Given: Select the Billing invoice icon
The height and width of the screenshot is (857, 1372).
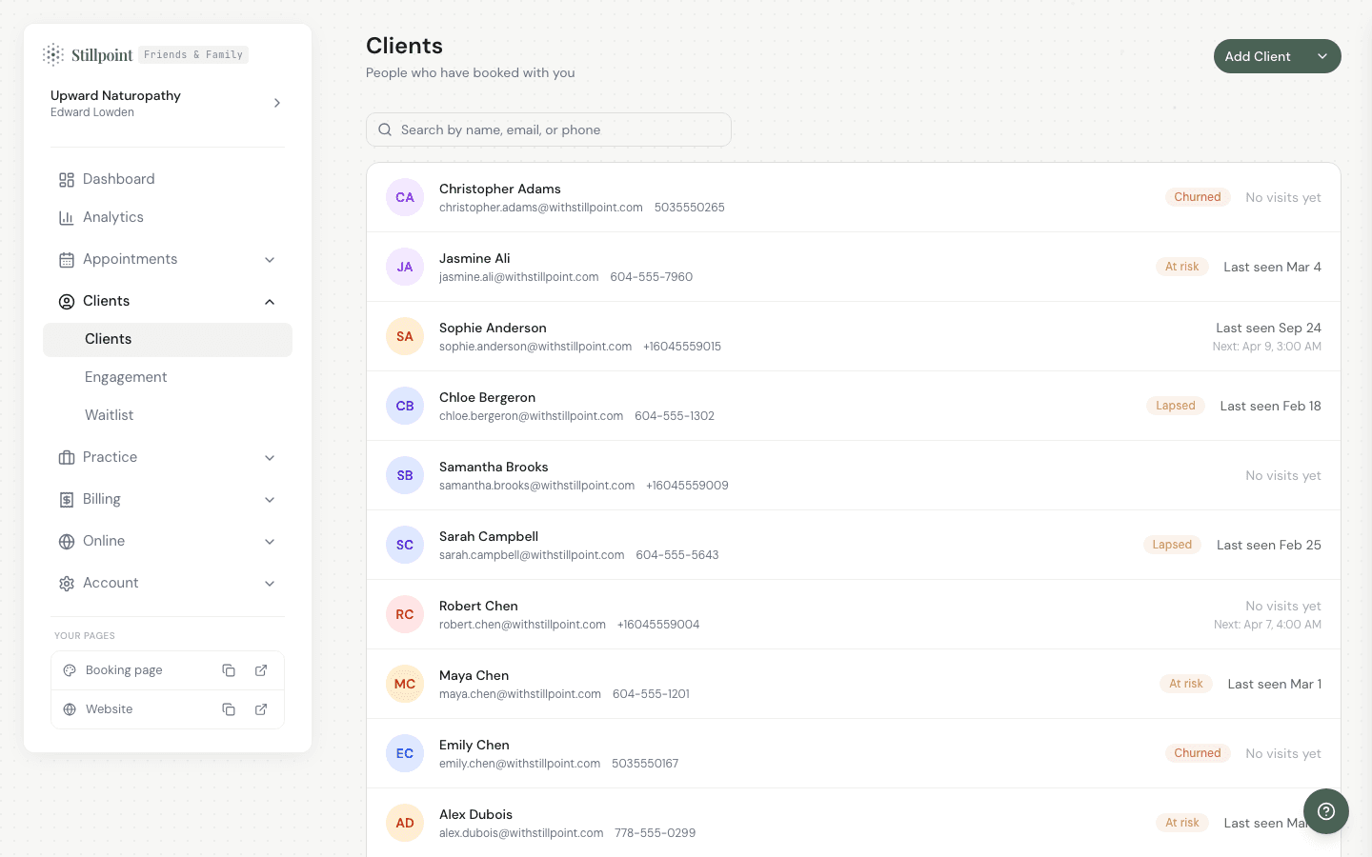Looking at the screenshot, I should coord(67,499).
